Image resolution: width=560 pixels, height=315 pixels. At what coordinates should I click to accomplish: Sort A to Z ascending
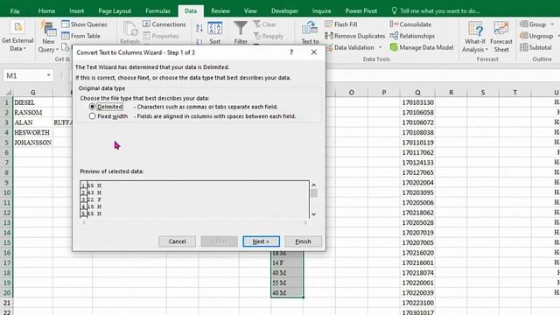point(199,27)
